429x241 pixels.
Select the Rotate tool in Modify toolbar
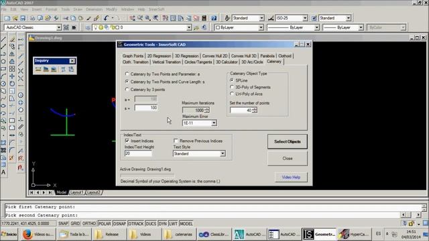point(12,84)
